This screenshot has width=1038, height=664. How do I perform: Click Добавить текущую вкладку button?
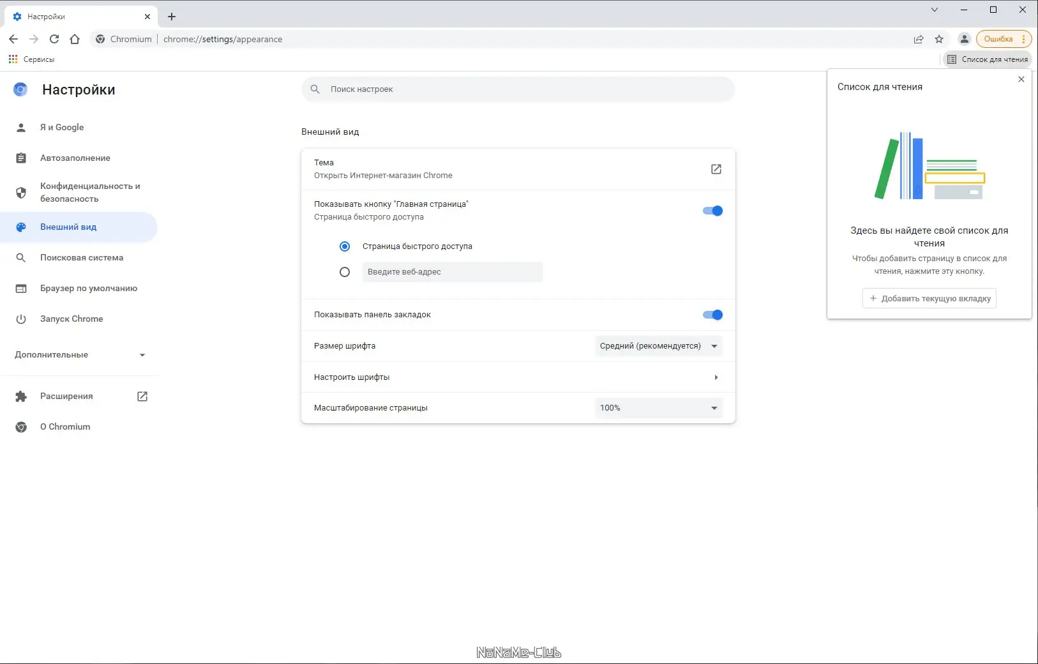click(929, 298)
